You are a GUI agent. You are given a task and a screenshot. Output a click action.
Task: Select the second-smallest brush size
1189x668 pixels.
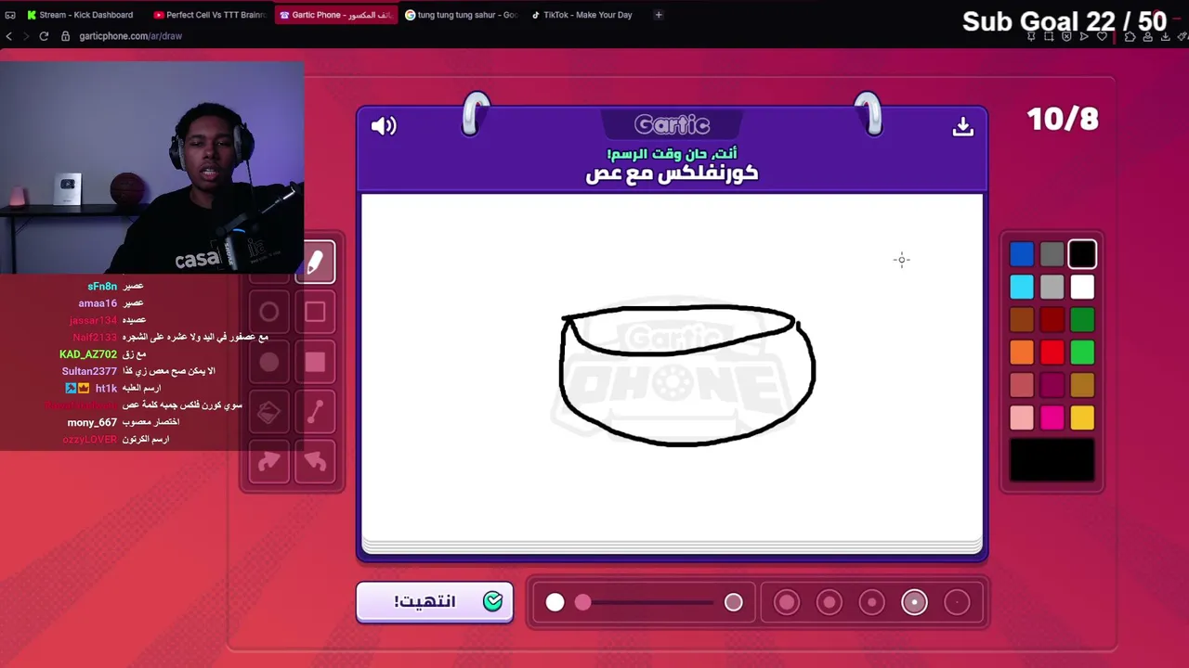914,603
